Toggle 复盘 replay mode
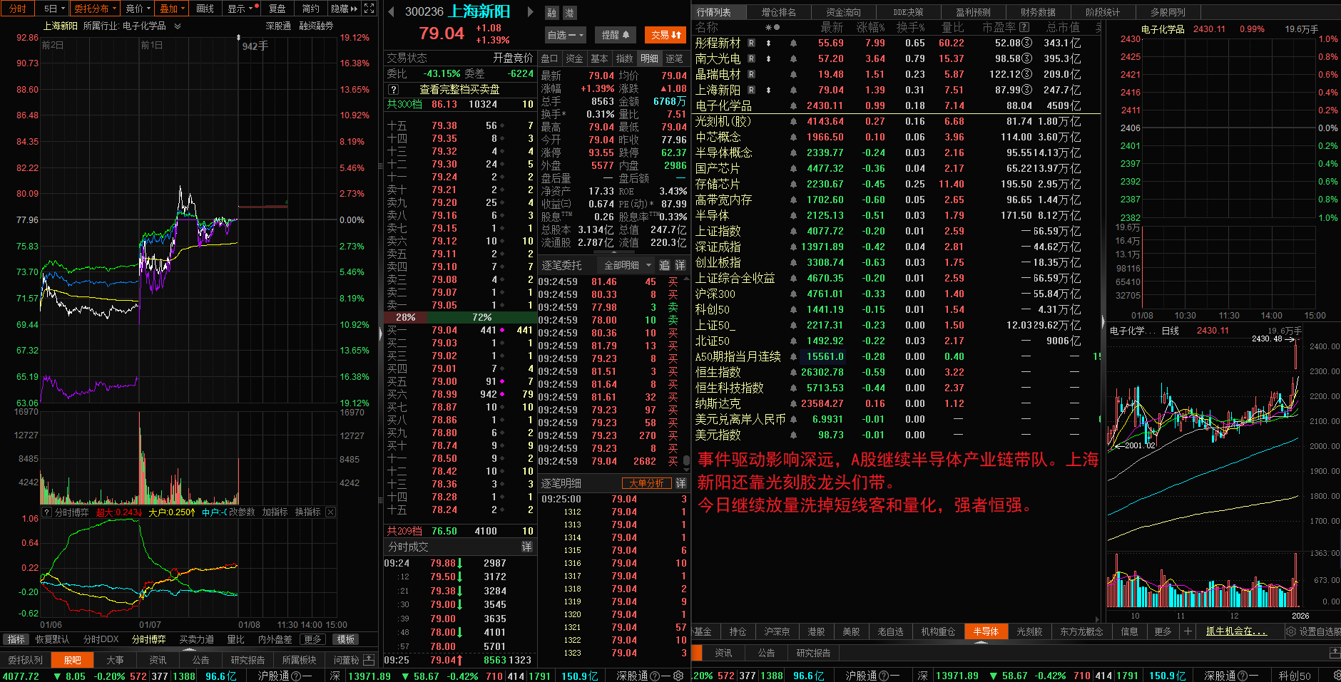The width and height of the screenshot is (1341, 682). pos(277,9)
